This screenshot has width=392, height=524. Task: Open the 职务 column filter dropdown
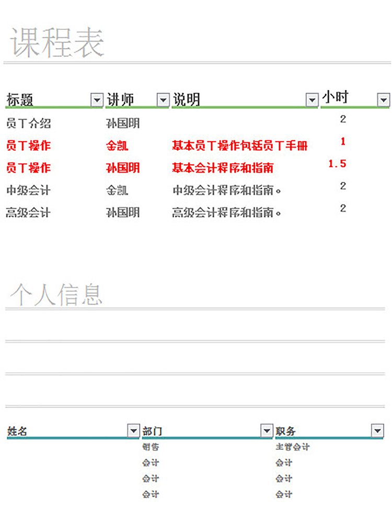click(x=377, y=430)
